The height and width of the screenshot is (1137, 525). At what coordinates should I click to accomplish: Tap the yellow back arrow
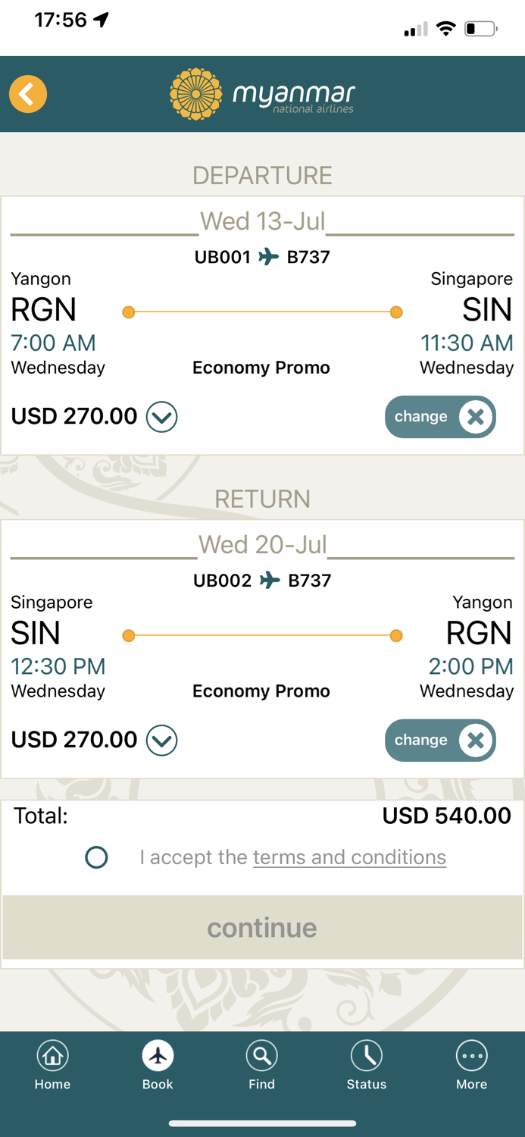(x=27, y=94)
